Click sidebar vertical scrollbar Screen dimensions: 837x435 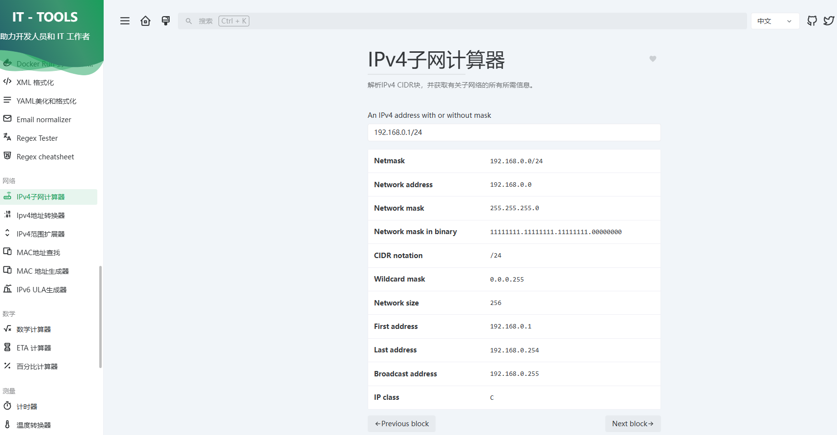click(100, 317)
